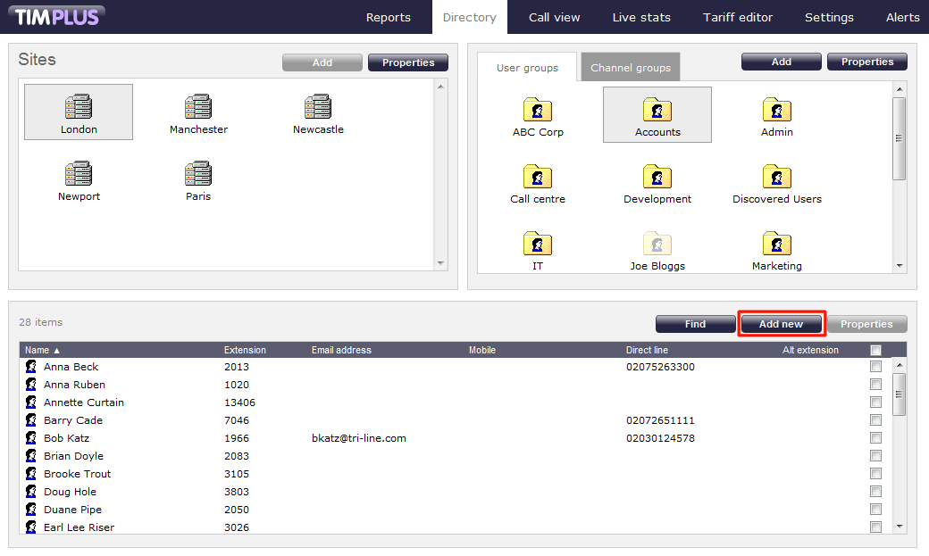Tick the checkbox for Anna Beck
Image resolution: width=929 pixels, height=556 pixels.
point(875,367)
